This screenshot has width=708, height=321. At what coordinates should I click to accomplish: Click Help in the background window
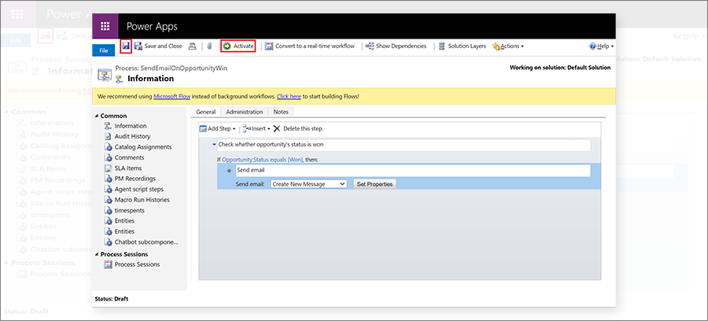pyautogui.click(x=688, y=35)
